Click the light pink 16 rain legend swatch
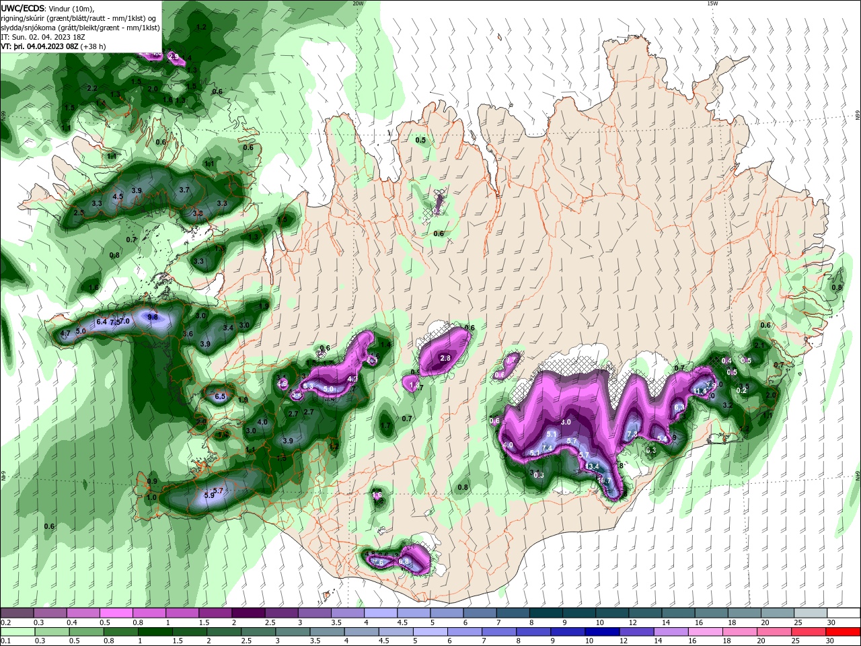This screenshot has width=861, height=646. (x=706, y=632)
